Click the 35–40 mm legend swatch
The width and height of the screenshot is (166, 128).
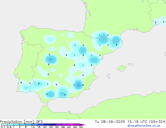coord(65,125)
